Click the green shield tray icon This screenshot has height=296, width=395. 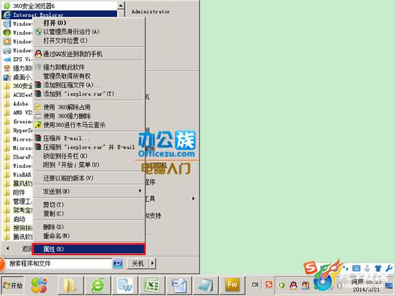tap(282, 285)
